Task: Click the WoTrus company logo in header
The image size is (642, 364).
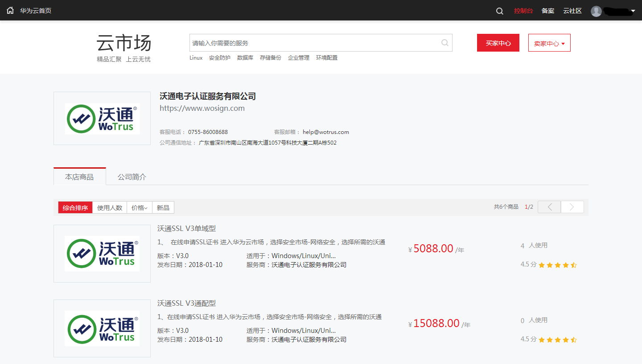Action: click(x=102, y=118)
